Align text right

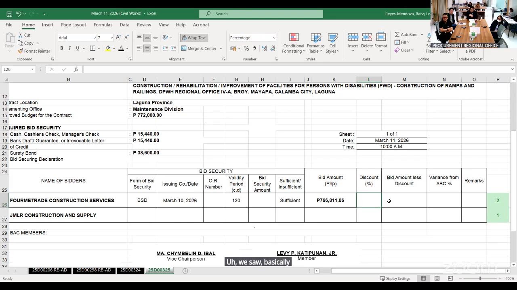(156, 48)
